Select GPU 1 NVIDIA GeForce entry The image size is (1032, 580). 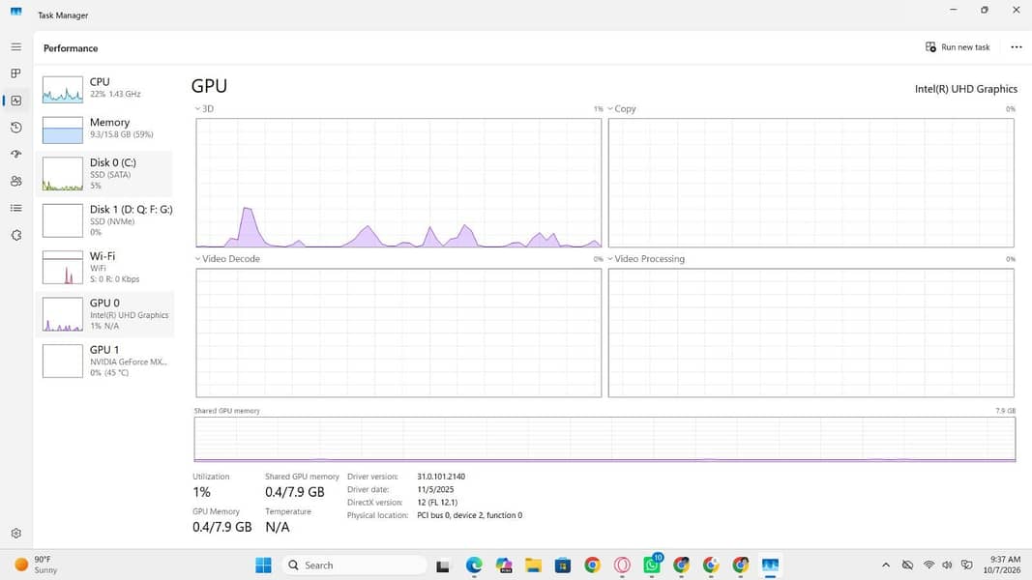point(104,361)
